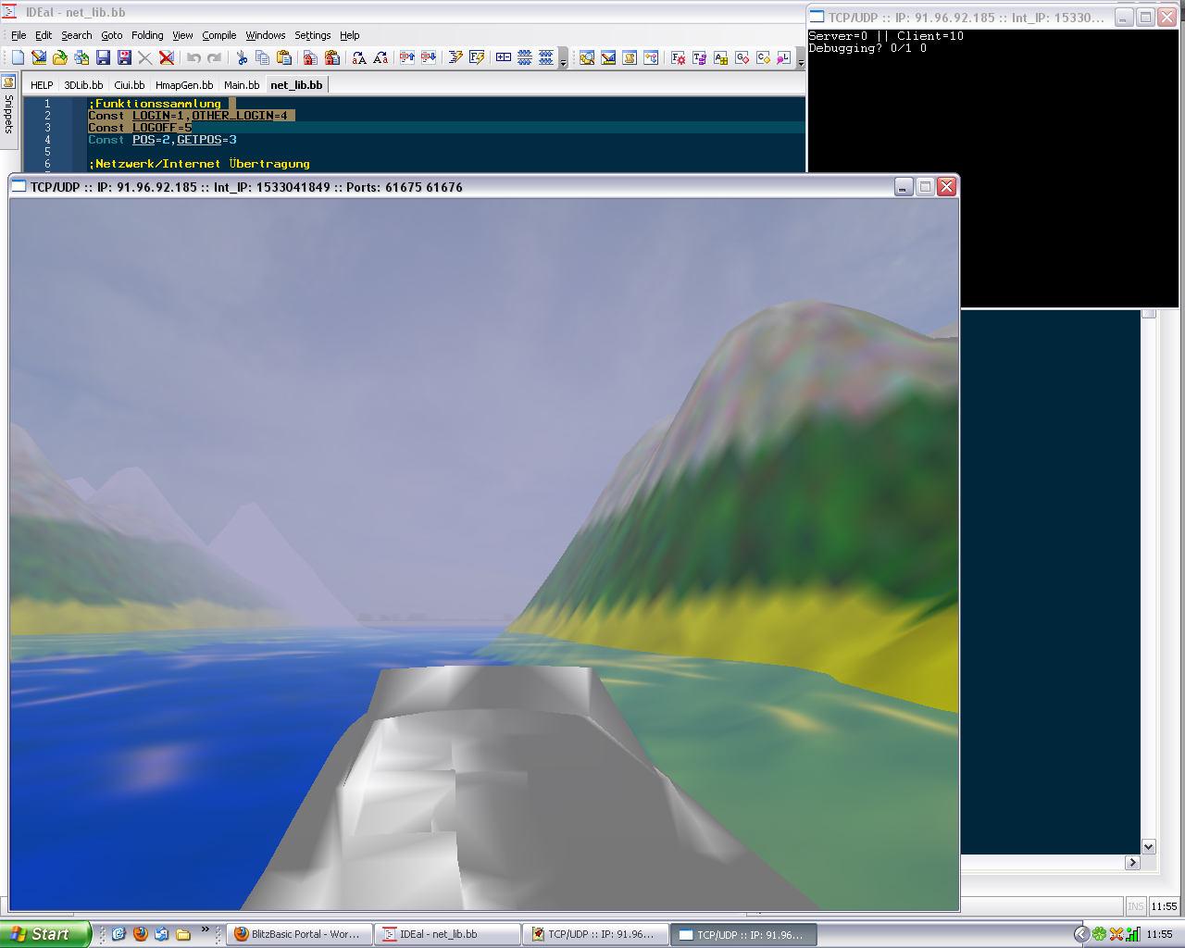Expand hidden system tray icons
Viewport: 1185px width, 948px height.
pos(1080,934)
